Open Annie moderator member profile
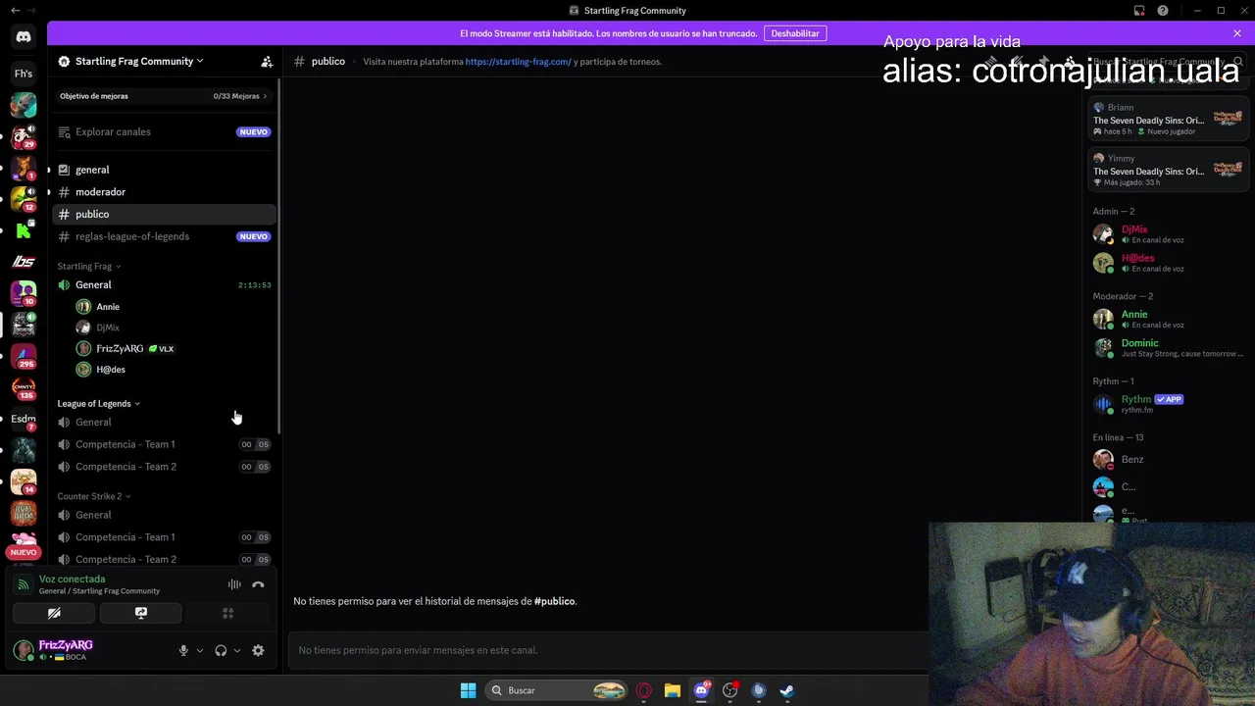 pos(1167,319)
